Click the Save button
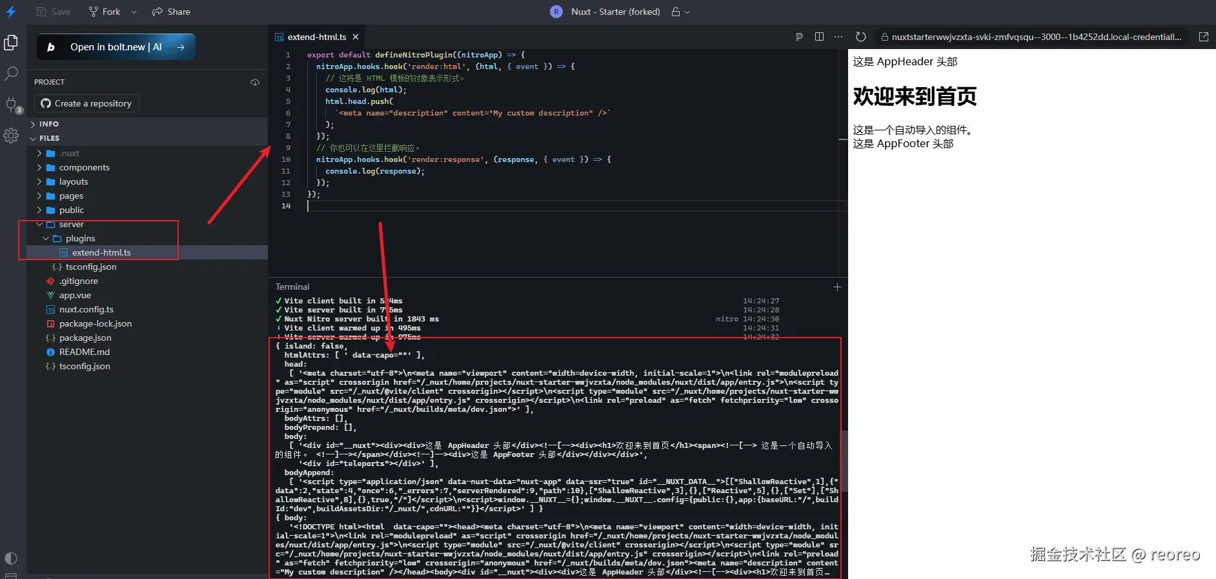 (54, 12)
